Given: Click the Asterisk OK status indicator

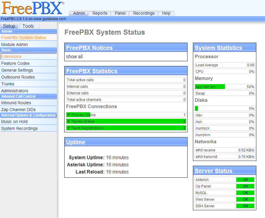Looking at the screenshot, I should pyautogui.click(x=245, y=179).
